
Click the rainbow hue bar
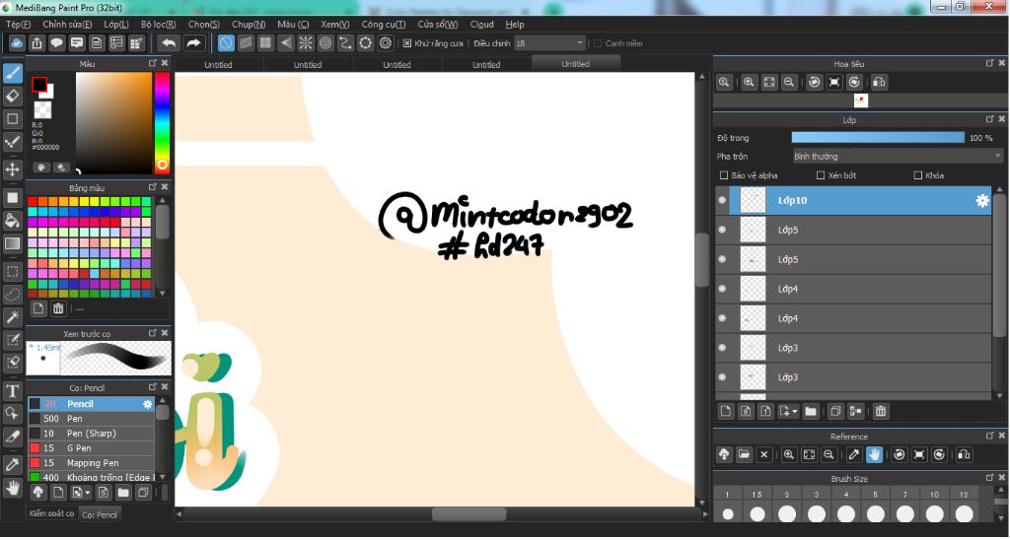click(x=162, y=122)
